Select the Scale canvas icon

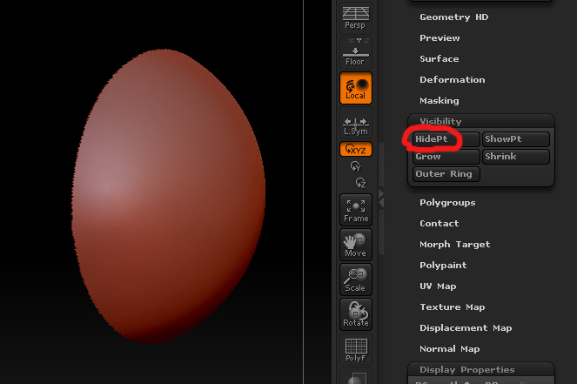[x=355, y=280]
